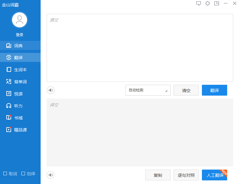Enable the 划译 selection translate checkbox

coord(23,173)
